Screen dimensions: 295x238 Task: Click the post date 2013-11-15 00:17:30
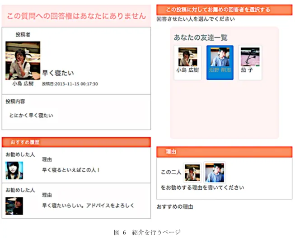point(70,84)
